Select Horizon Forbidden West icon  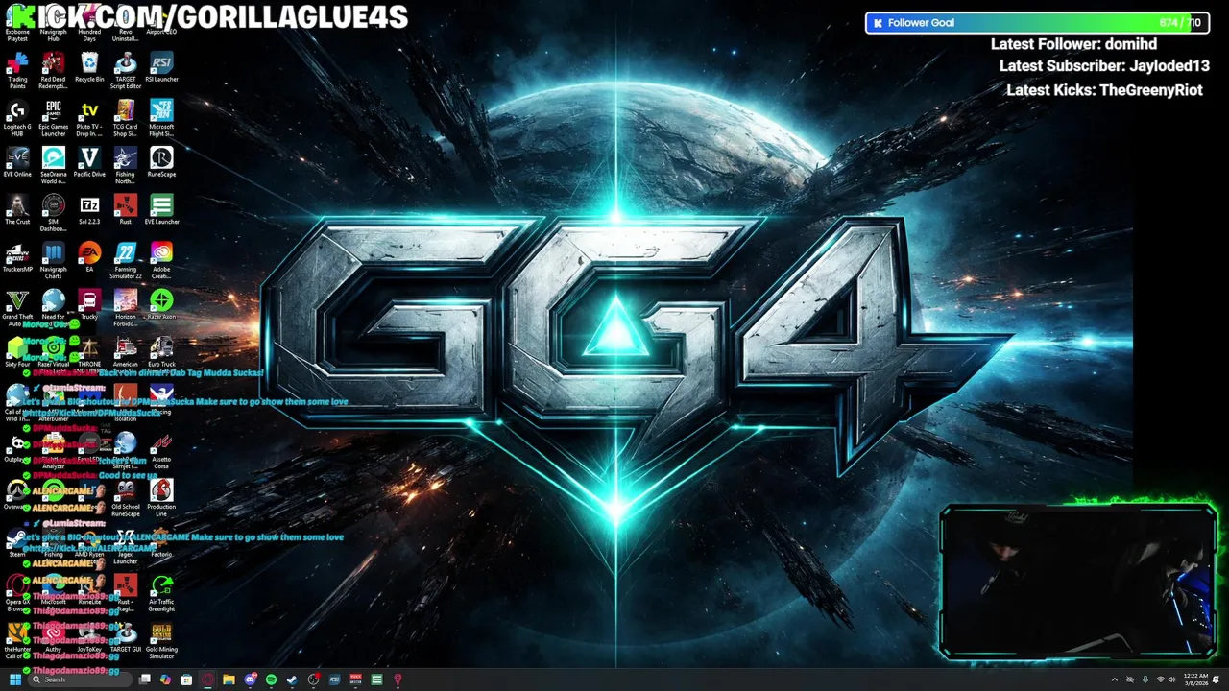(125, 307)
